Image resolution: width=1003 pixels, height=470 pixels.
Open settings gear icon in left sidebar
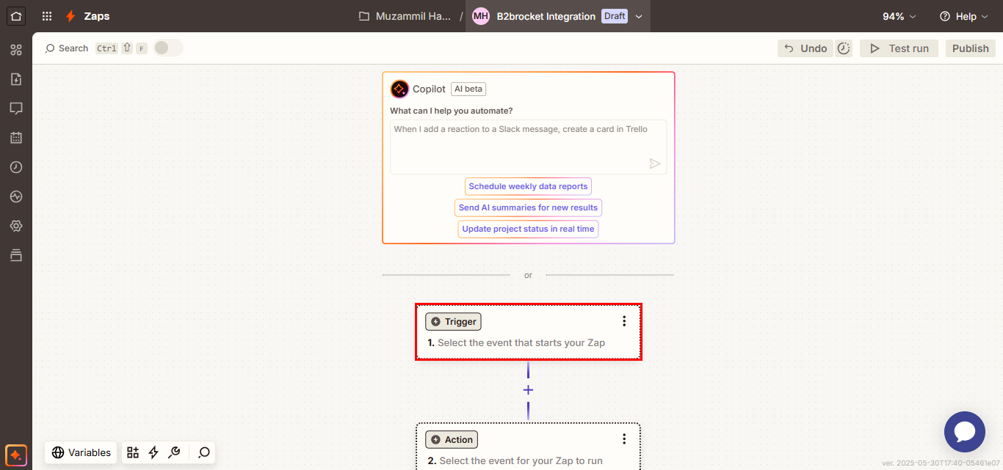16,226
